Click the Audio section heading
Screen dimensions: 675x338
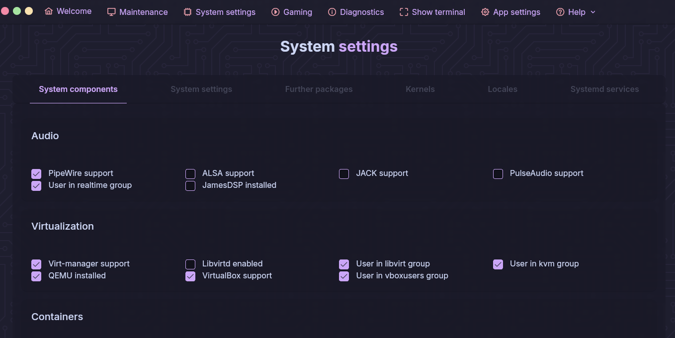tap(45, 136)
